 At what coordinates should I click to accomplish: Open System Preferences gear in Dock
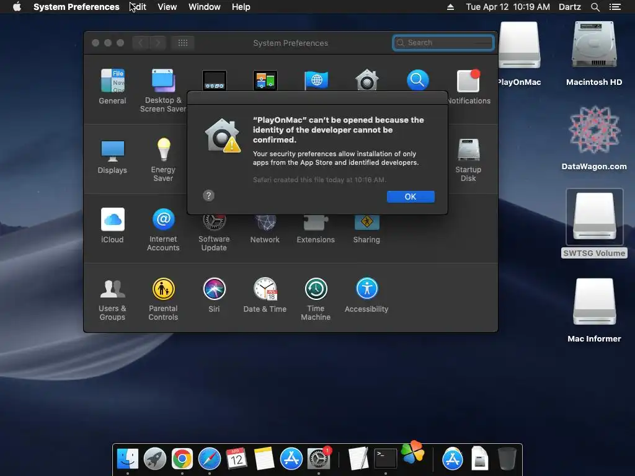click(x=319, y=459)
